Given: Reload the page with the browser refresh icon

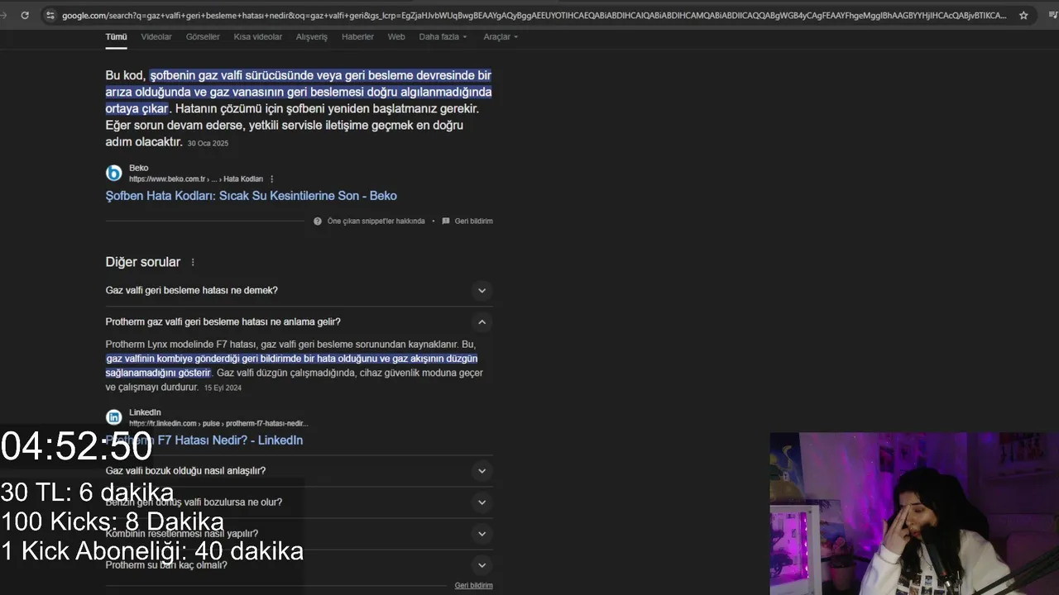Looking at the screenshot, I should coord(25,15).
